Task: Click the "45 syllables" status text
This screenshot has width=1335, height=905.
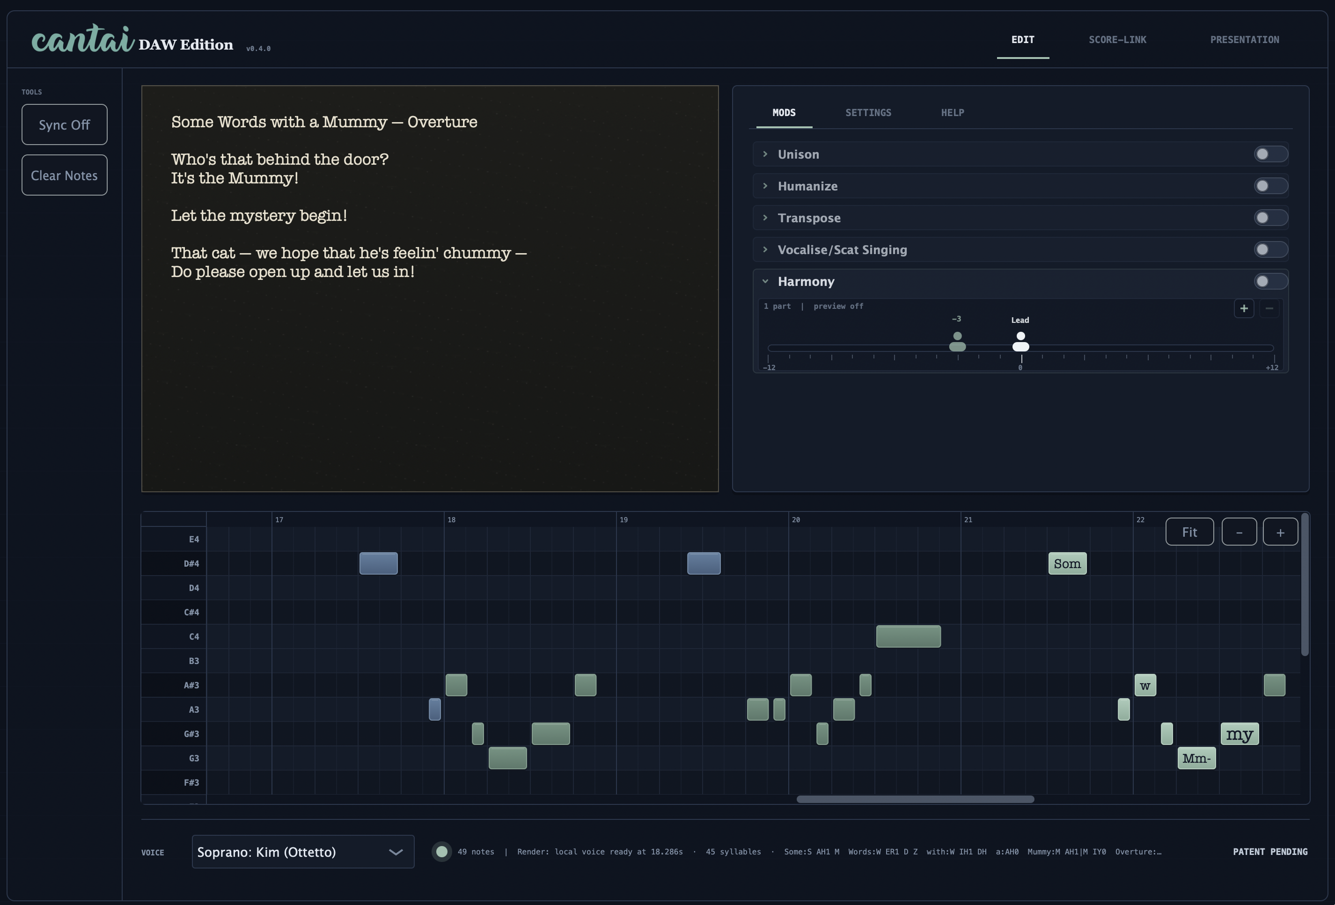Action: [733, 852]
